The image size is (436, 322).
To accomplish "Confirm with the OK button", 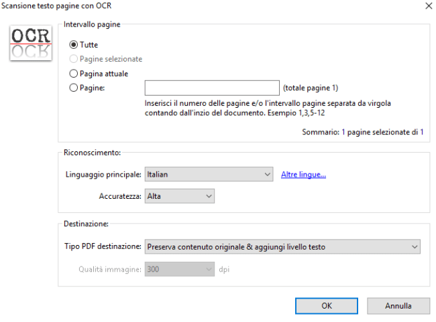I will 326,305.
